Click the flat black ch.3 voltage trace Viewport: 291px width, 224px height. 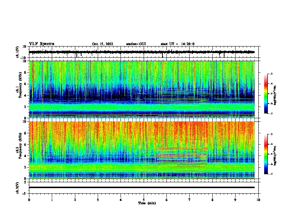[142, 187]
